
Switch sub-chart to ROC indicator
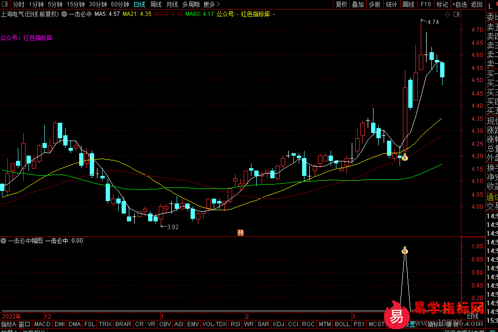308,324
